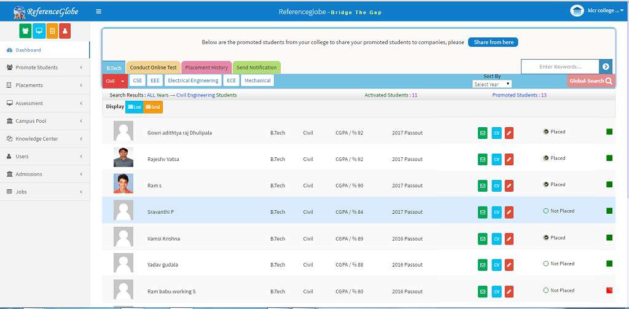Open the Conduct Online Test tab

pyautogui.click(x=153, y=68)
